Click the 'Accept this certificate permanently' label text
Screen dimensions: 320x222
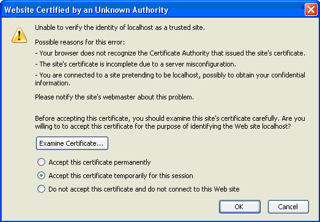tap(99, 162)
